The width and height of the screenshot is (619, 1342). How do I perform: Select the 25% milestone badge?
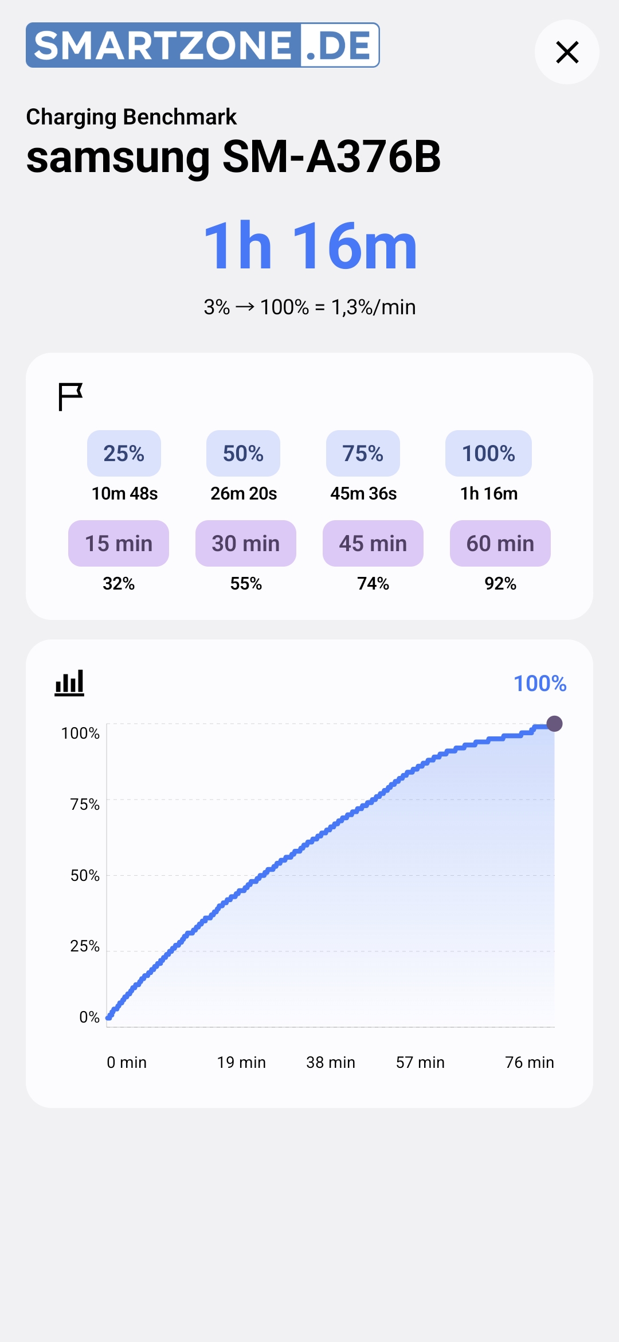coord(124,453)
